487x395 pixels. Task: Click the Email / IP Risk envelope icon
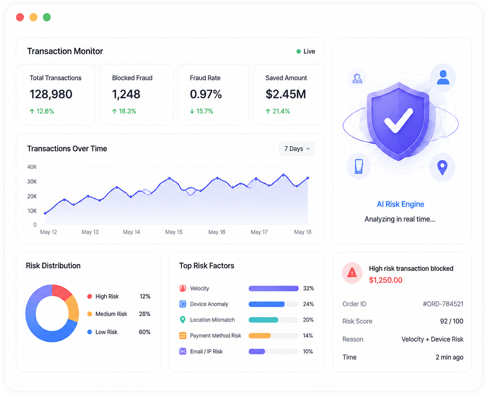point(182,351)
